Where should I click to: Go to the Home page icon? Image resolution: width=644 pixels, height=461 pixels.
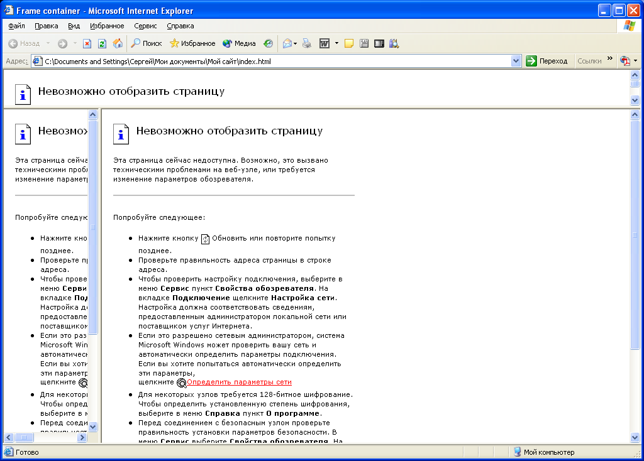118,43
